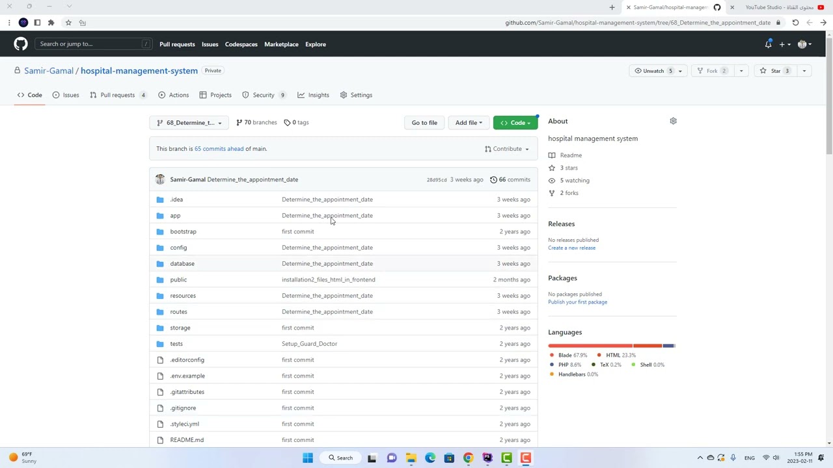This screenshot has height=468, width=833.
Task: Switch to the Actions tab
Action: pyautogui.click(x=173, y=95)
